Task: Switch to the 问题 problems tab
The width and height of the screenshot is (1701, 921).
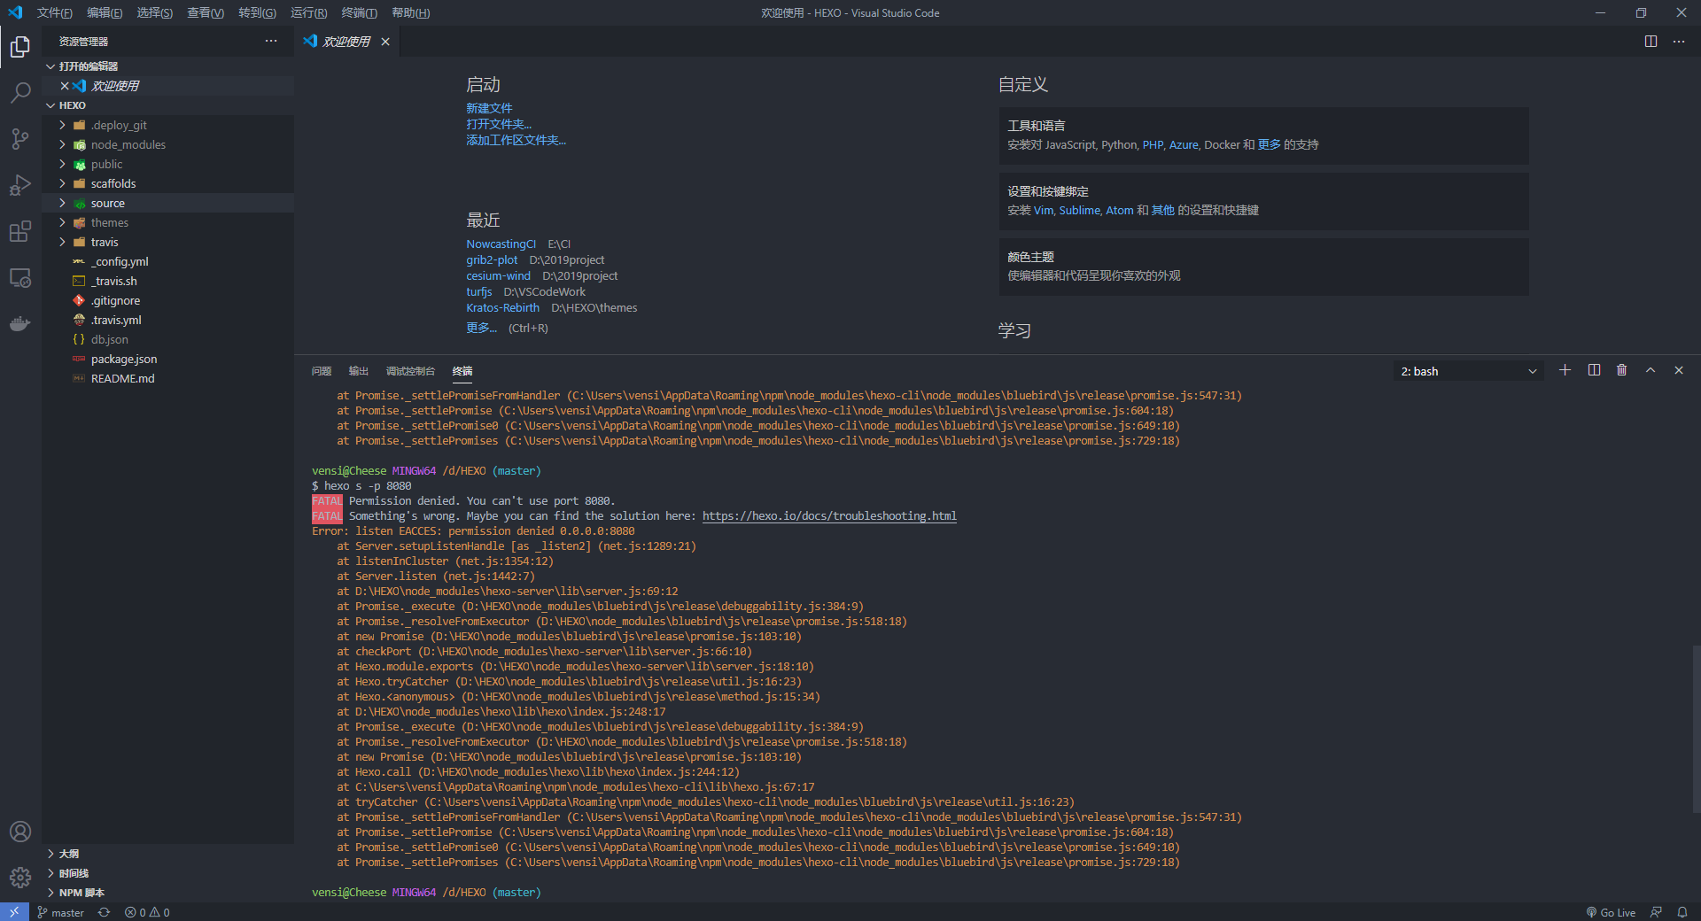Action: (x=322, y=371)
